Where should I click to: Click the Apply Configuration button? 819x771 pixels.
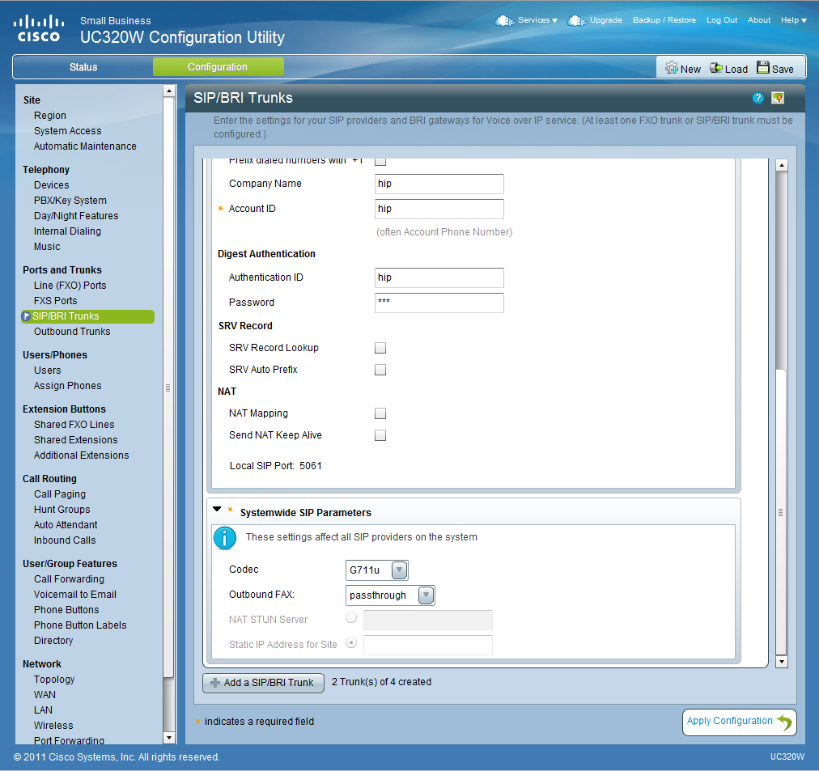[x=739, y=722]
